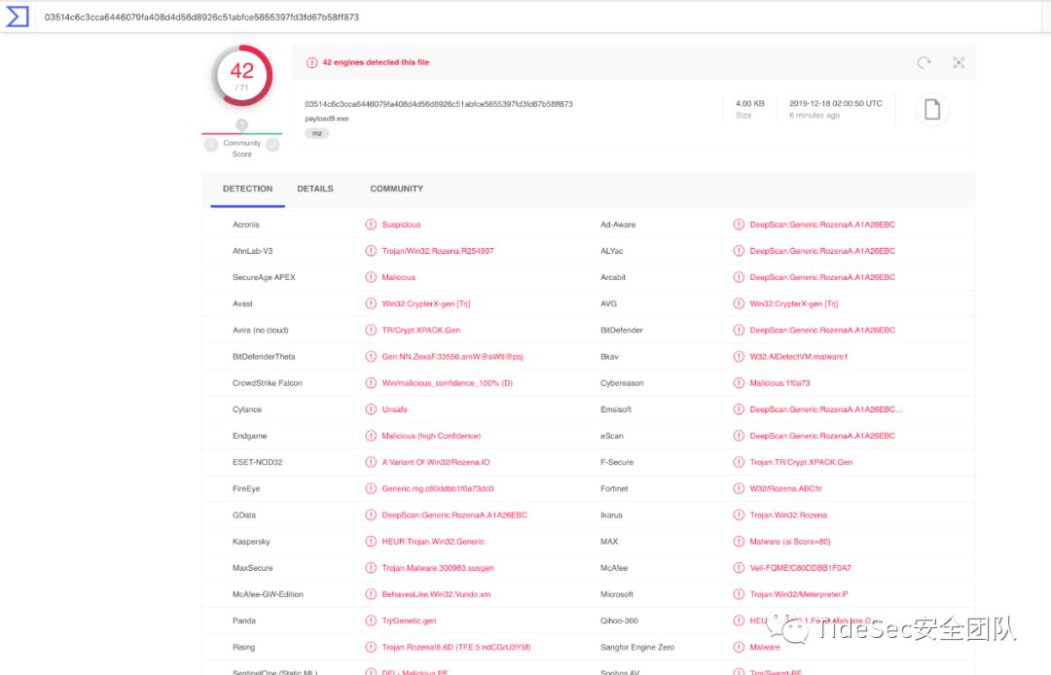Click alert icon for ESET-NOD32 result
Screen dimensions: 1051x675
371,462
